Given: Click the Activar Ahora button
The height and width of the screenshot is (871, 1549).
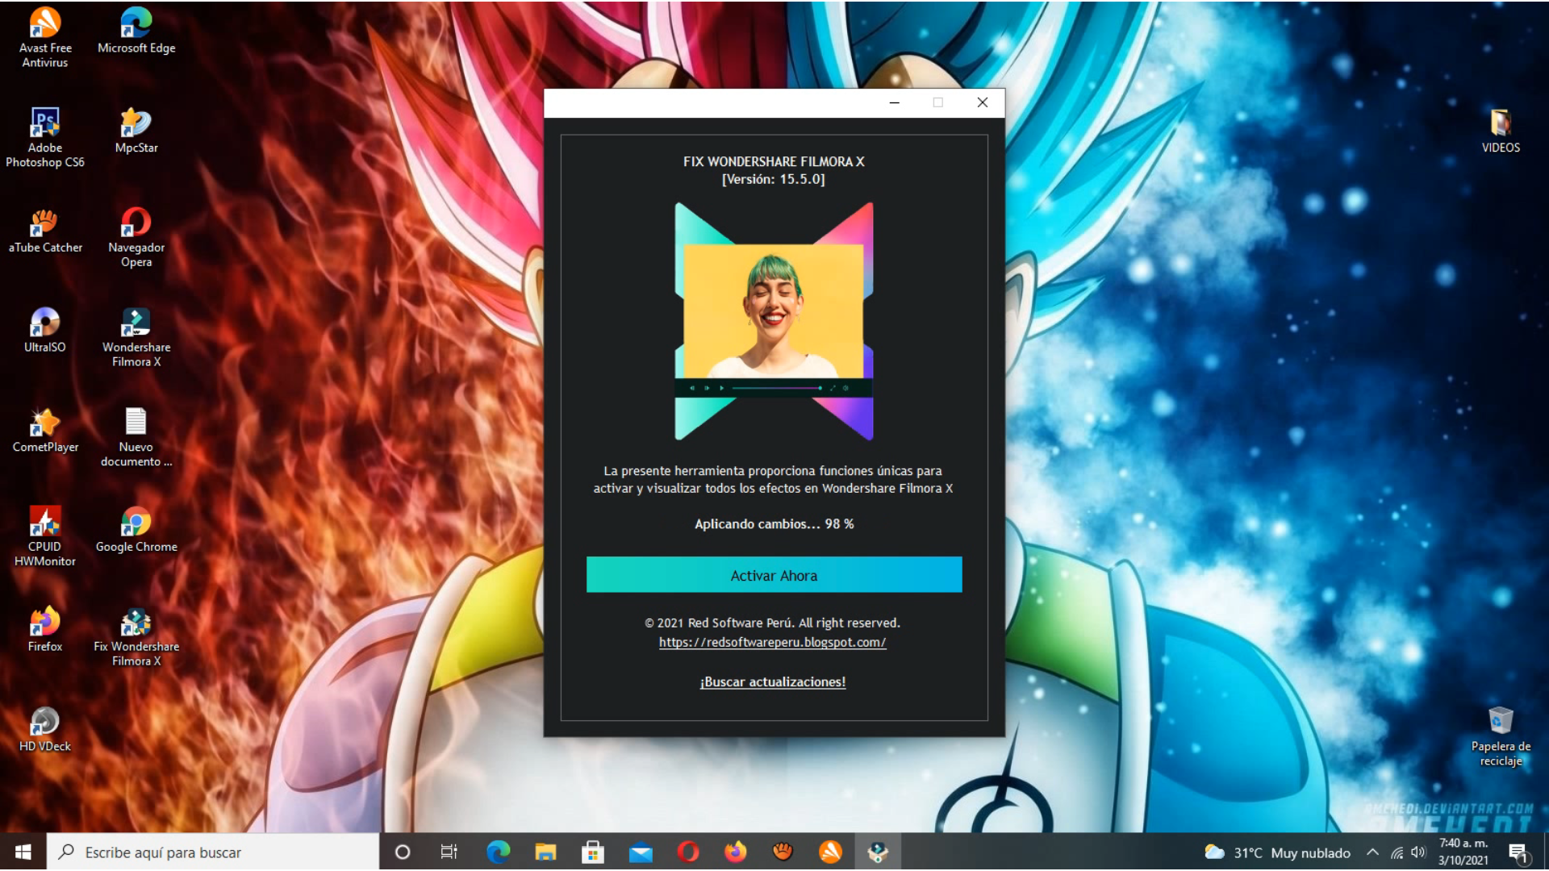Looking at the screenshot, I should (774, 575).
